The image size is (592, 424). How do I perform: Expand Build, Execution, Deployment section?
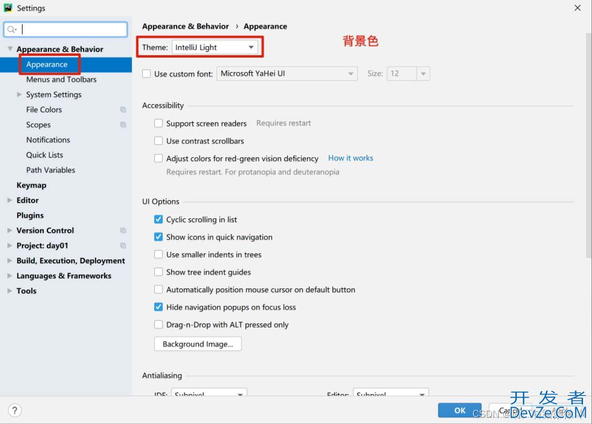click(9, 260)
